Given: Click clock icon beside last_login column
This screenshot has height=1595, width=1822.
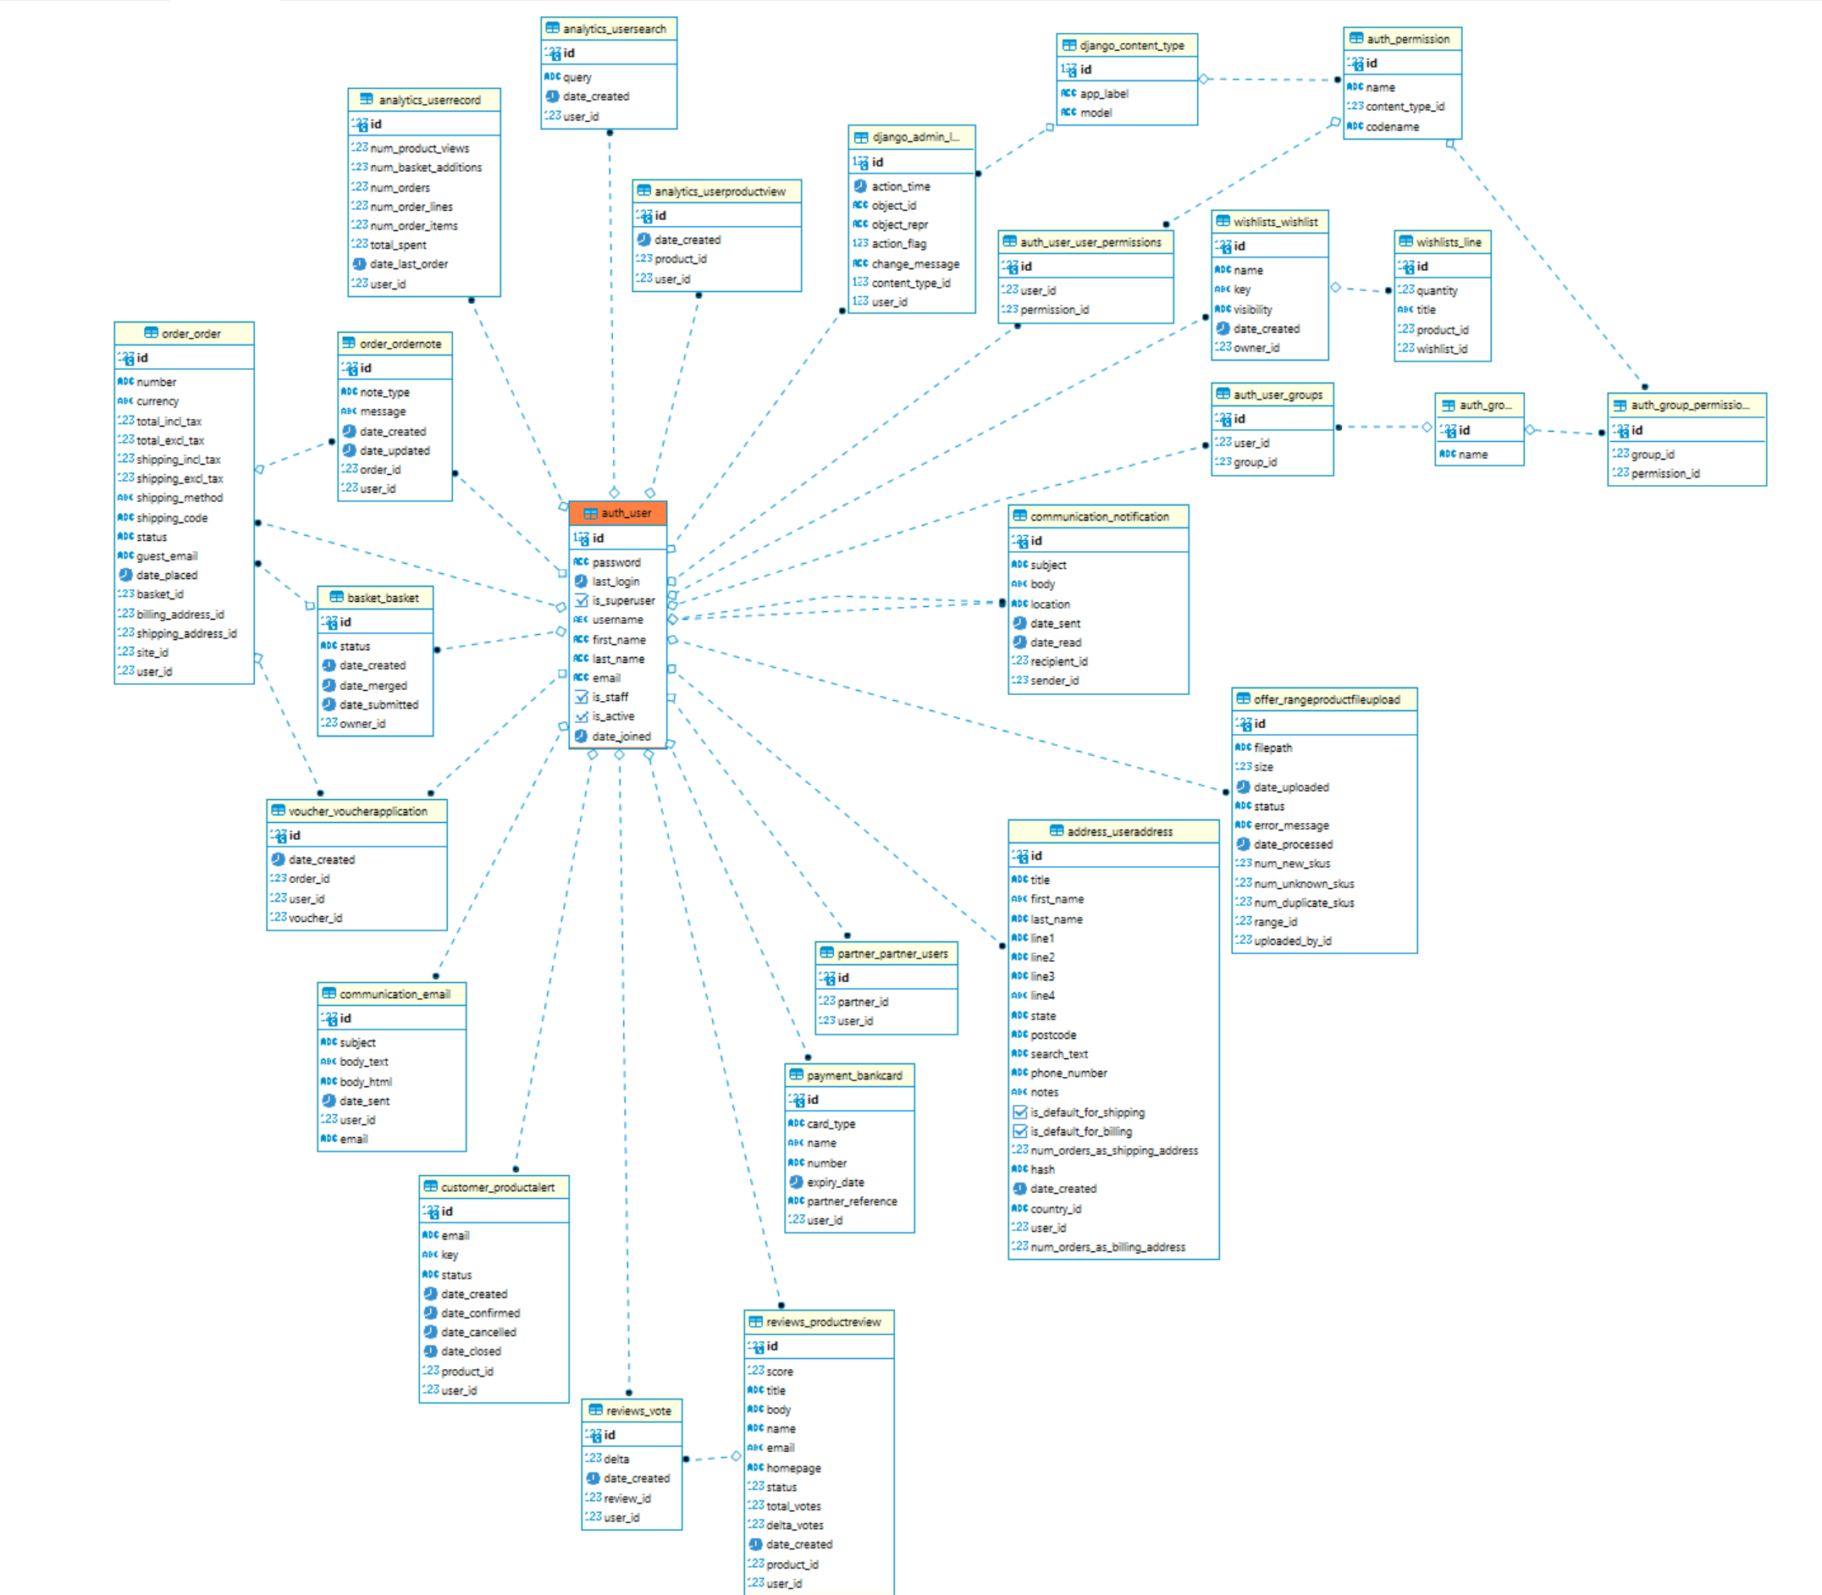Looking at the screenshot, I should pyautogui.click(x=581, y=582).
